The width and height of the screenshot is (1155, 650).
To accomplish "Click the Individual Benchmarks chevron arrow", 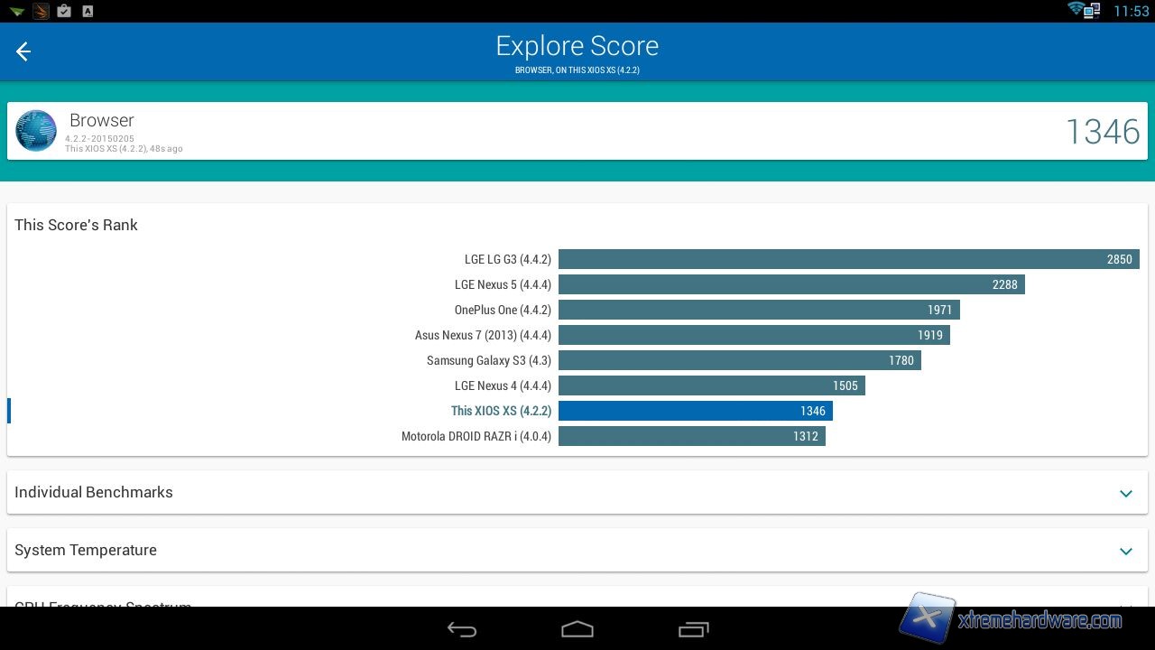I will 1125,493.
